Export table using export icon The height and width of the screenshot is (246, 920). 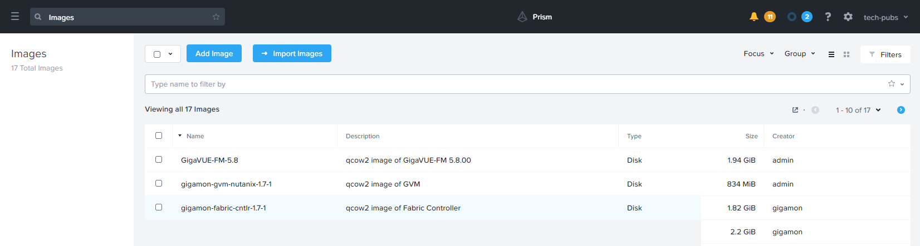click(x=795, y=110)
